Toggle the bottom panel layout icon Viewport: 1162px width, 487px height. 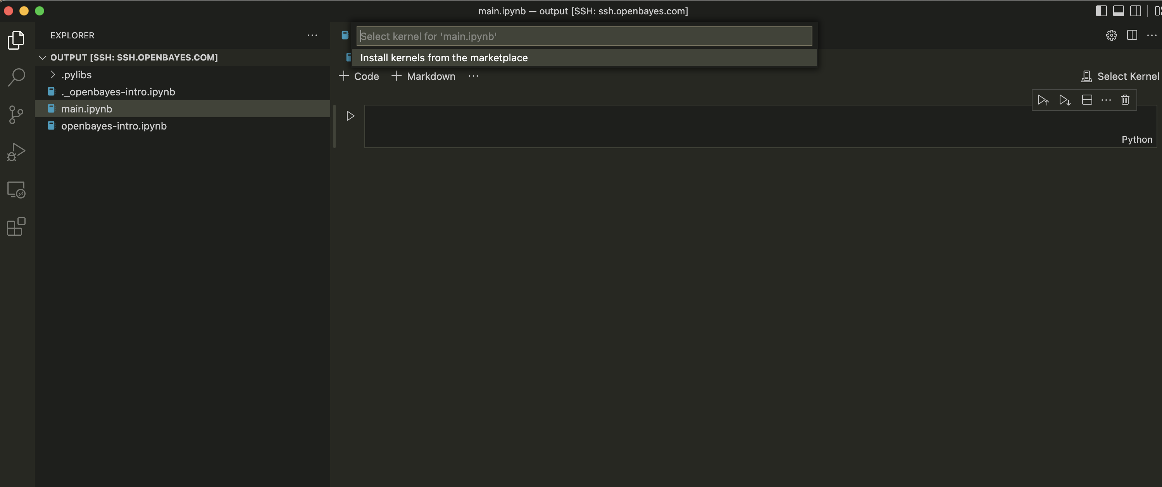1118,11
